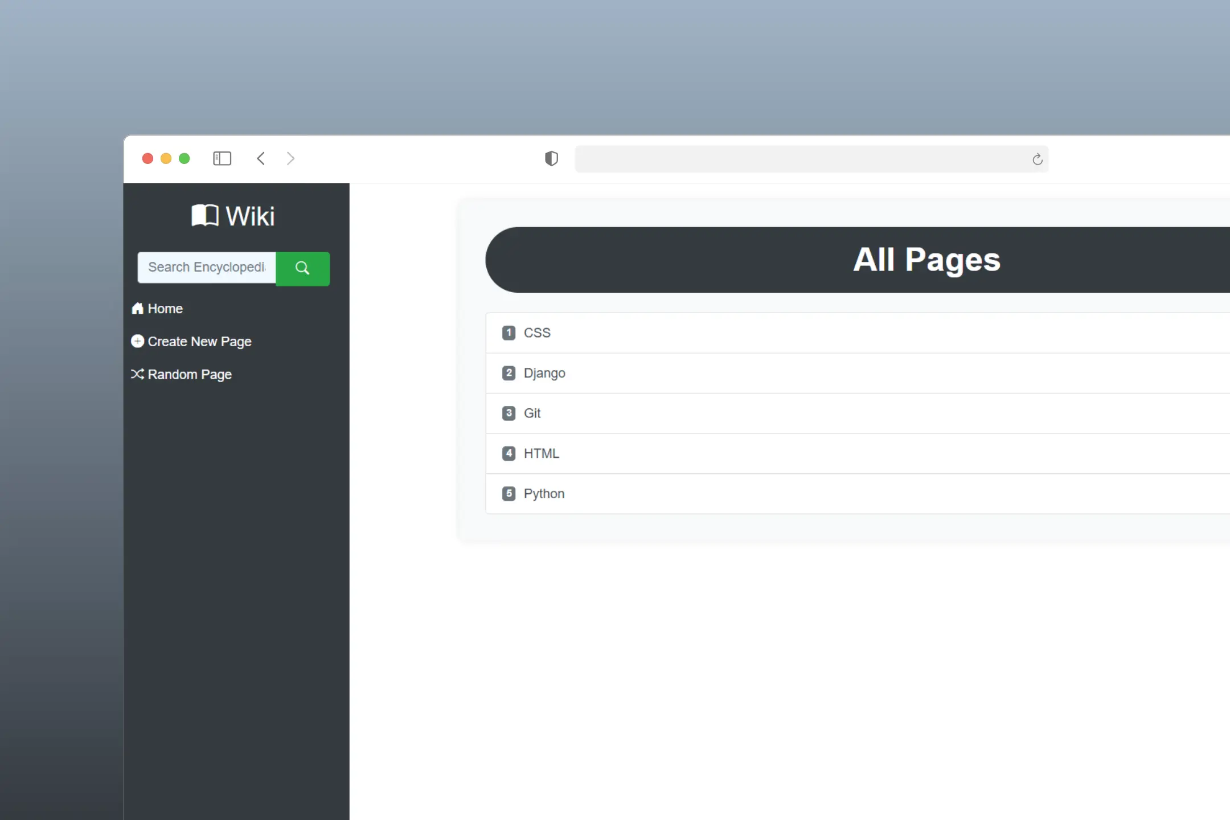Click number badge 2 beside Django
1230x820 pixels.
pos(509,373)
